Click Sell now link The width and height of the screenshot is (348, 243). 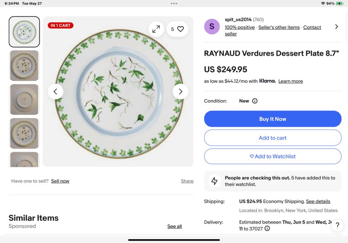pos(60,181)
